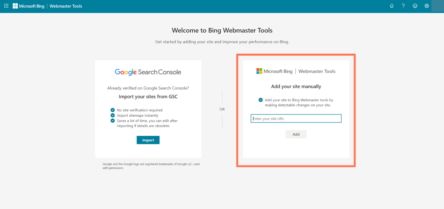
Task: Click the 'Import your sites from GSC' heading
Action: coord(148,96)
